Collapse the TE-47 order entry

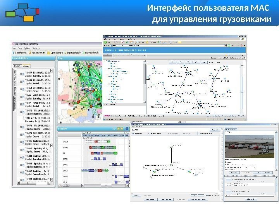[x=21, y=104]
